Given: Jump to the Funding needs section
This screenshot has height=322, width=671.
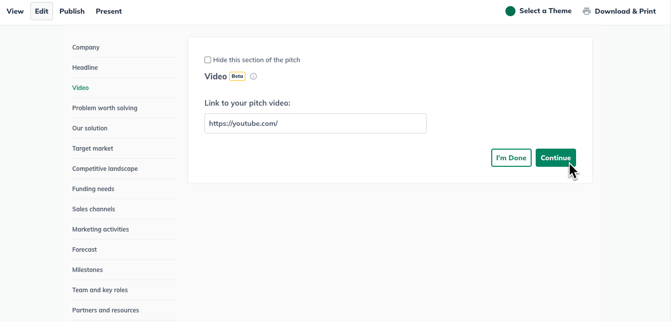Looking at the screenshot, I should click(93, 189).
